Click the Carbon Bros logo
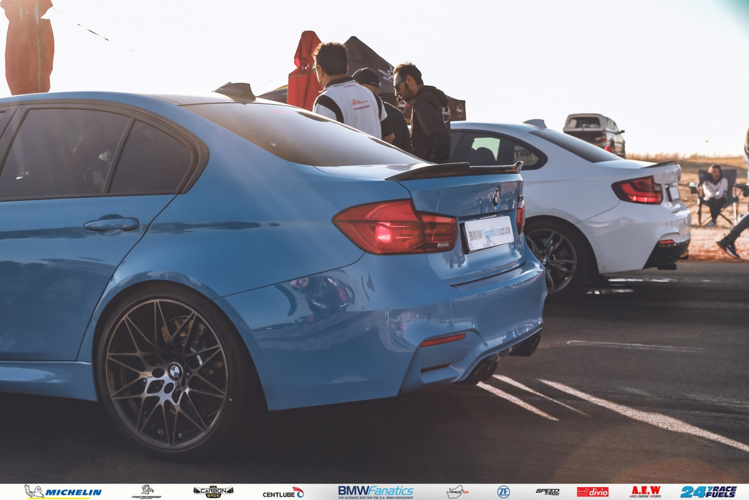This screenshot has height=500, width=749. pos(213,491)
